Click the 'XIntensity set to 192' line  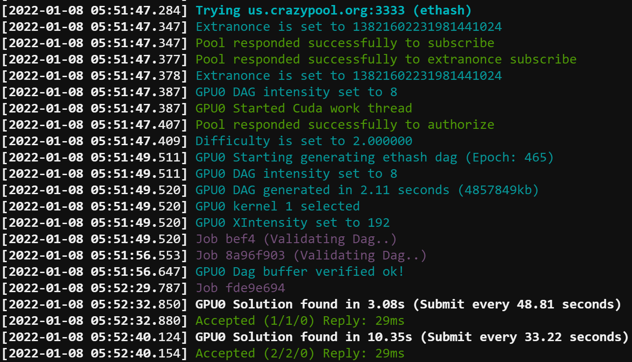tap(292, 222)
